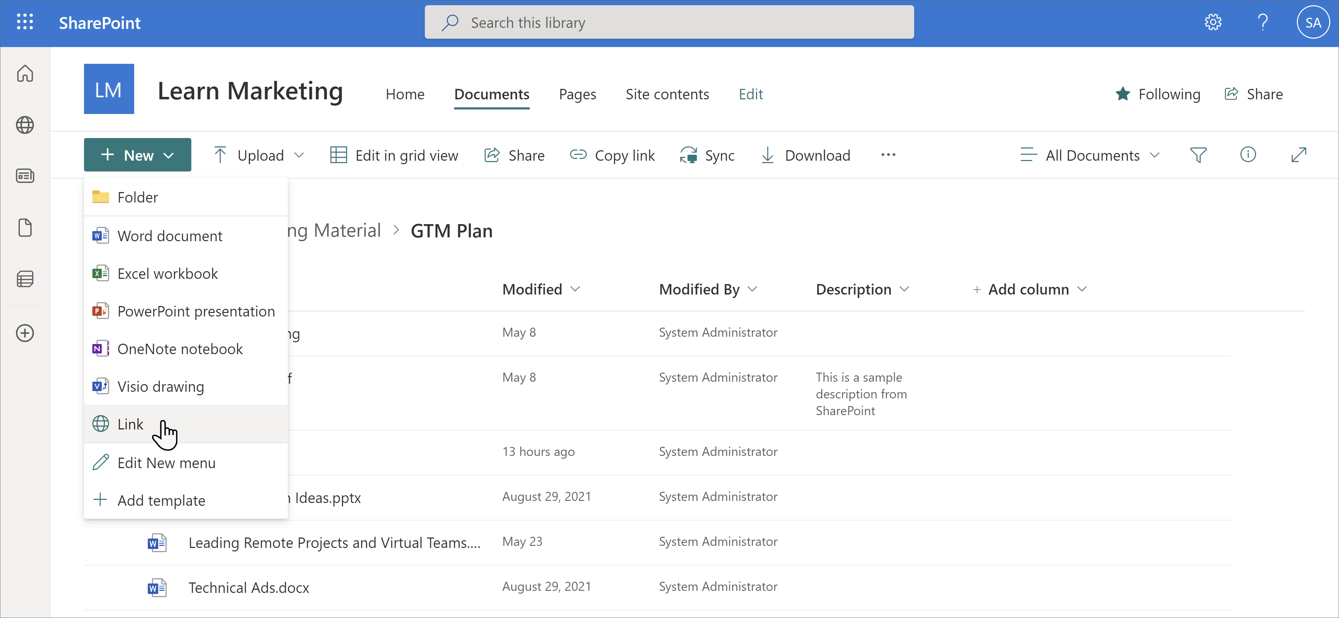1339x618 pixels.
Task: Open Technical Ads.docx file
Action: (x=248, y=587)
